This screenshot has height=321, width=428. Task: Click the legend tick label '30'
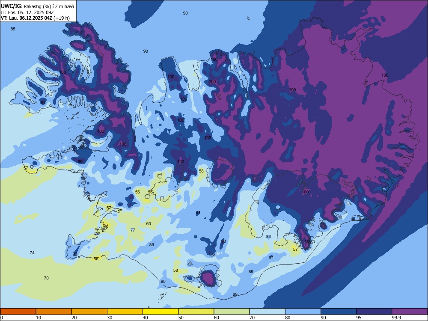pyautogui.click(x=110, y=318)
